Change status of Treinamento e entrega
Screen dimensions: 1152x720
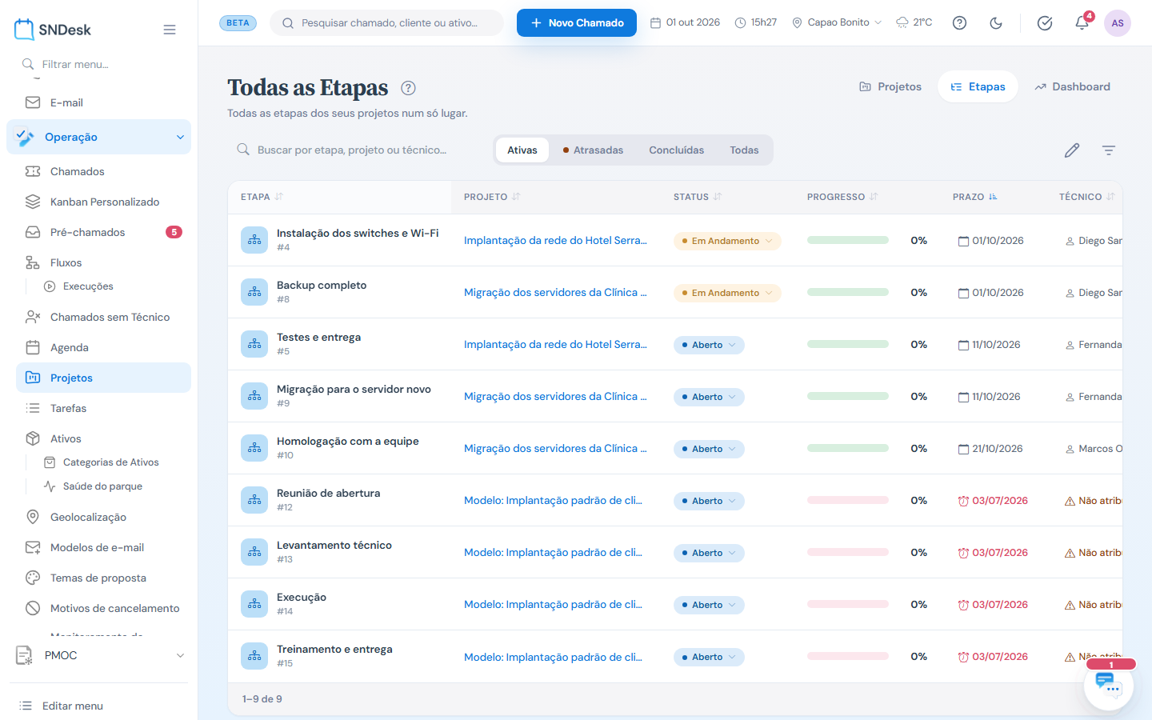[x=709, y=657]
